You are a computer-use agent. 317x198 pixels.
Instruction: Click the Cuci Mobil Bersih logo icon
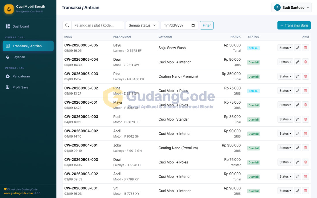(9, 9)
